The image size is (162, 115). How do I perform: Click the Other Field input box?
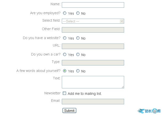(93, 30)
